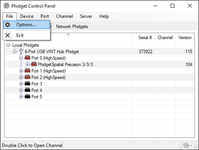Screen dimensions: 199x150
Task: Open the Help menu
Action: click(x=104, y=16)
